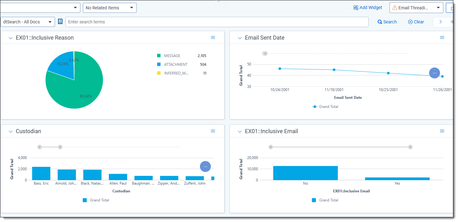Screen dimensions: 458x222
Task: Toggle Grand Total legend under the Custodian chart
Action: point(96,200)
